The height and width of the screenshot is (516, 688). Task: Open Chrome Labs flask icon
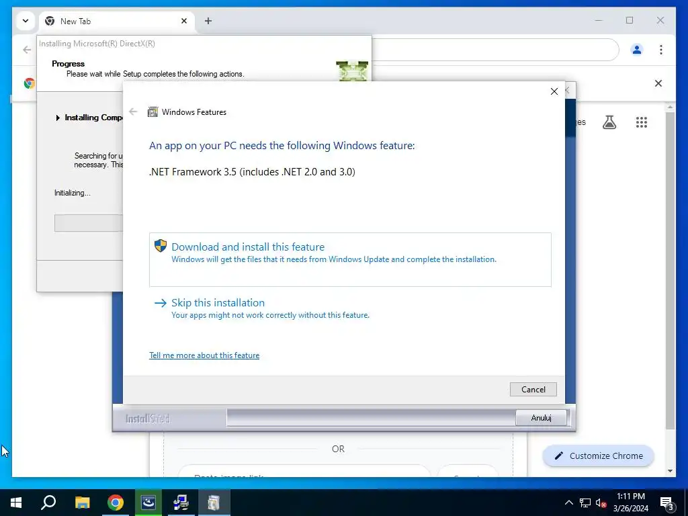[x=609, y=122]
